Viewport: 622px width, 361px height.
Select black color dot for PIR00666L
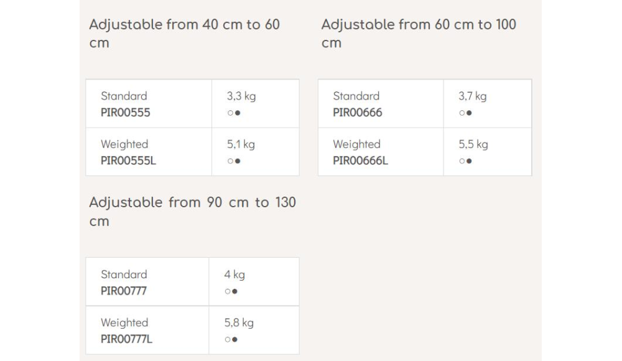point(469,161)
